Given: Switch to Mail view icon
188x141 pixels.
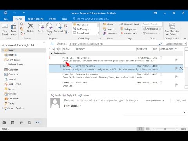Looking at the screenshot, I should tap(4, 123).
